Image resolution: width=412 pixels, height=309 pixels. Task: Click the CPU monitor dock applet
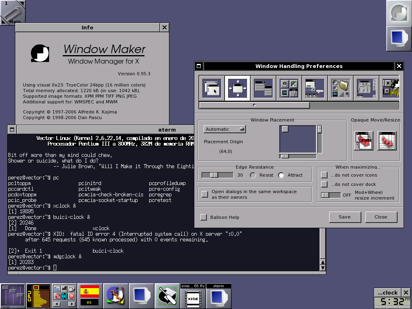[38, 296]
